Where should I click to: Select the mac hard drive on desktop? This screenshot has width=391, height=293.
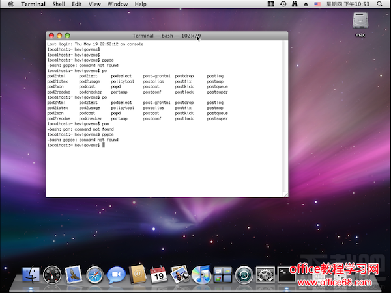click(360, 22)
